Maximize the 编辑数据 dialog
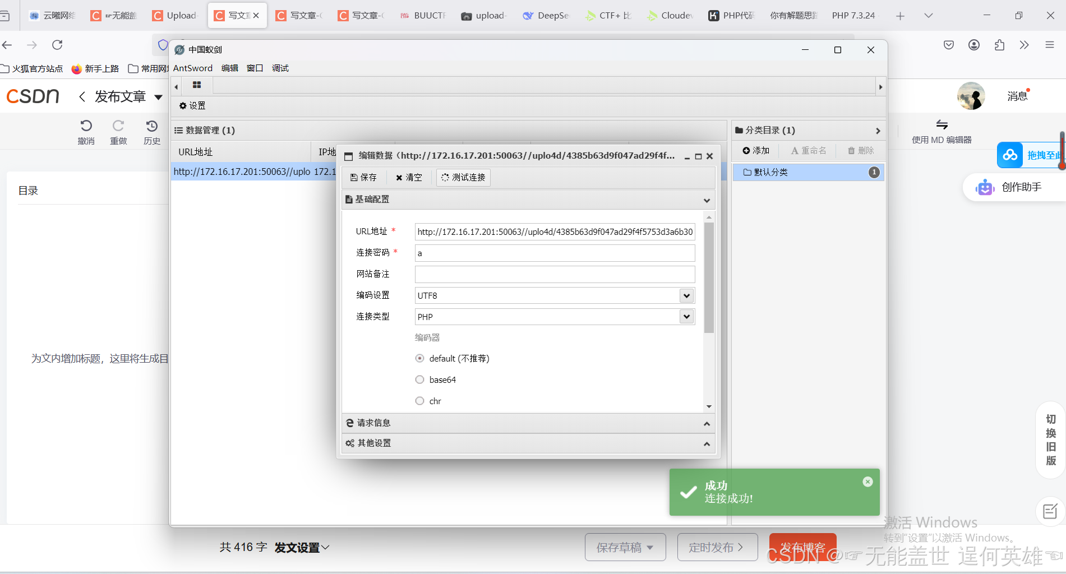The image size is (1066, 574). pos(698,156)
